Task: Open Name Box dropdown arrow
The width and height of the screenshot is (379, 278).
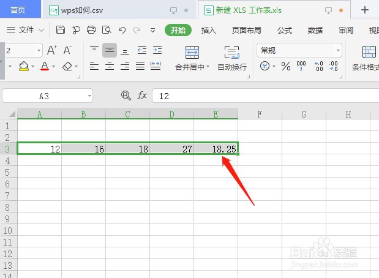Action: 89,96
